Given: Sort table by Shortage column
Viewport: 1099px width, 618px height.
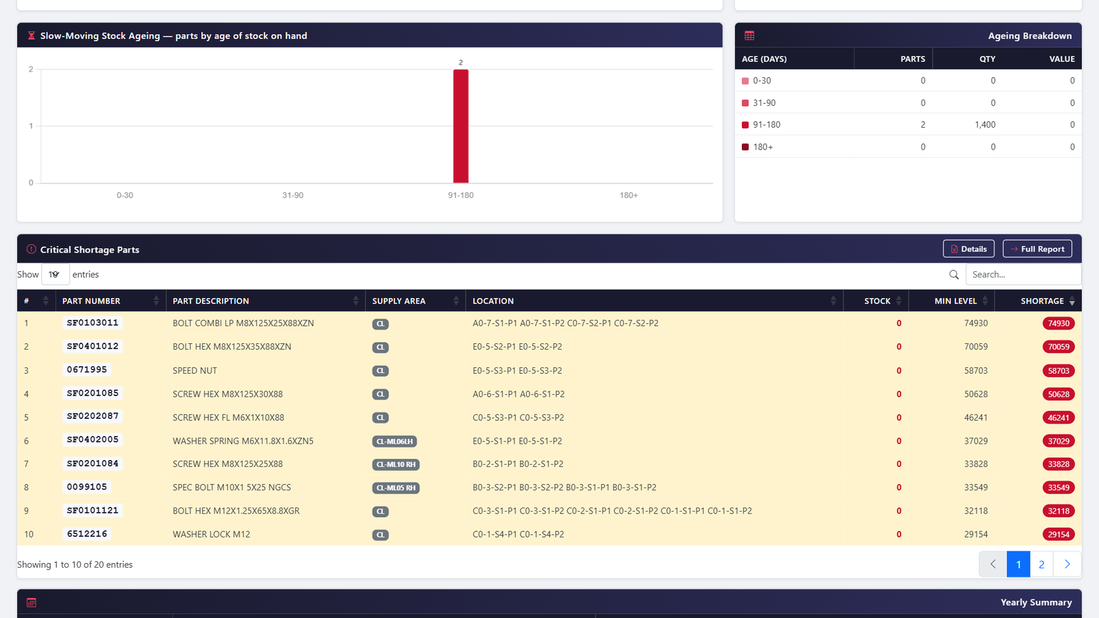Looking at the screenshot, I should tap(1038, 301).
